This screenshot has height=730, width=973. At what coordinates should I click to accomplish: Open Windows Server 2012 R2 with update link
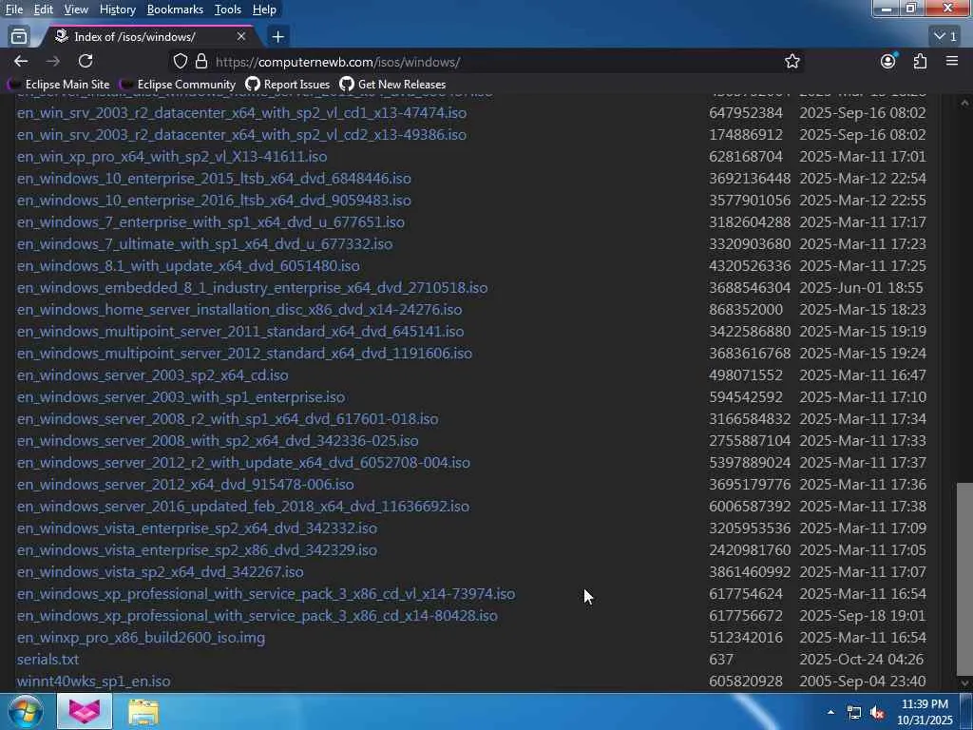pyautogui.click(x=243, y=463)
